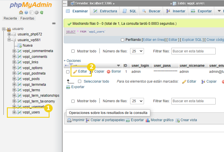This screenshot has width=224, height=152.
Task: Click the wppl_postmeta table icon
Action: [19, 73]
